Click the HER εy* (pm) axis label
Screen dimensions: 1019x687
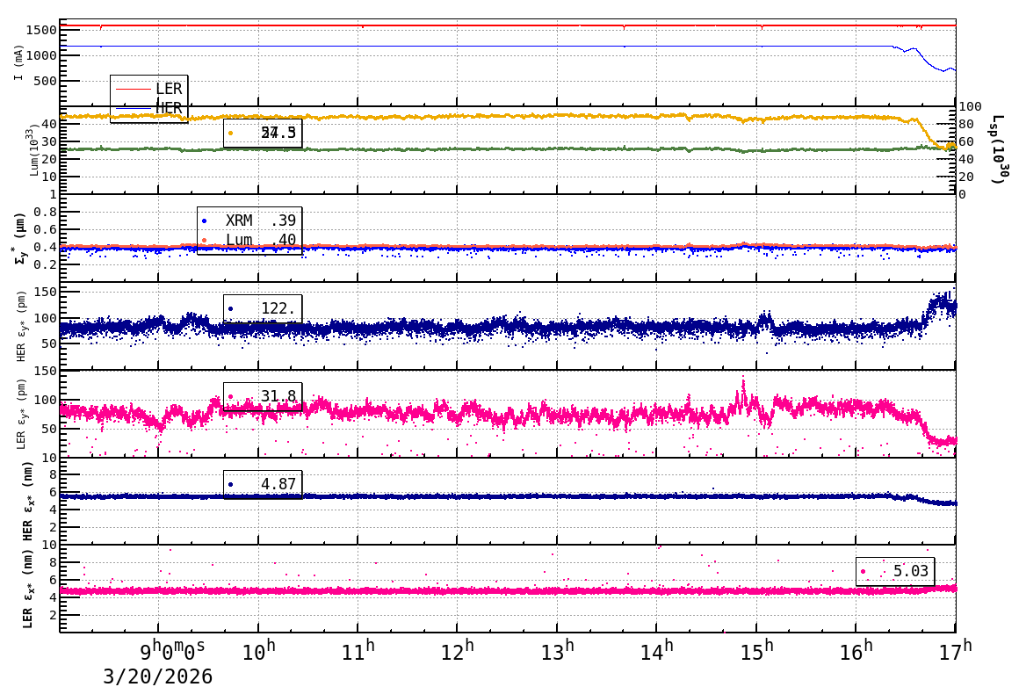[x=21, y=326]
